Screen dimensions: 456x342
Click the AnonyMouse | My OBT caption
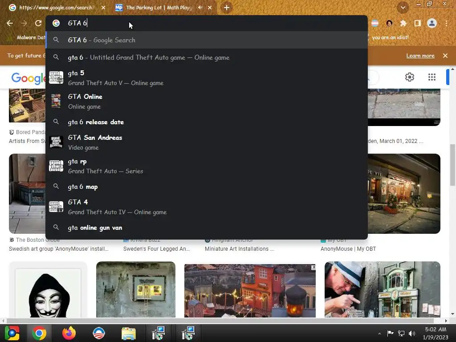[x=348, y=249]
